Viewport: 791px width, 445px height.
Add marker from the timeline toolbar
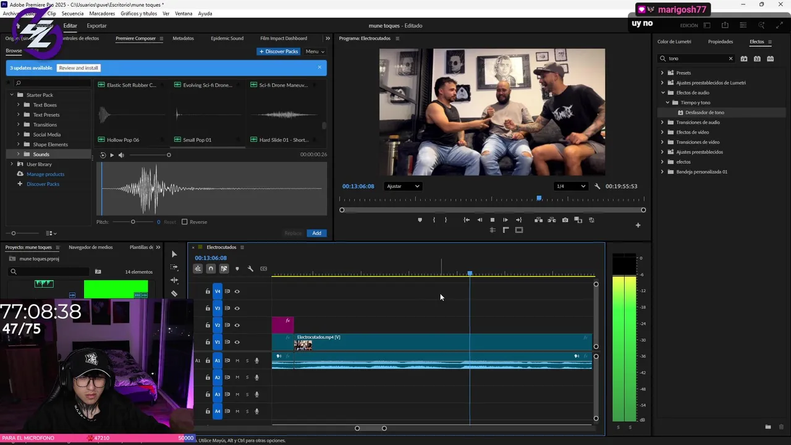[237, 269]
